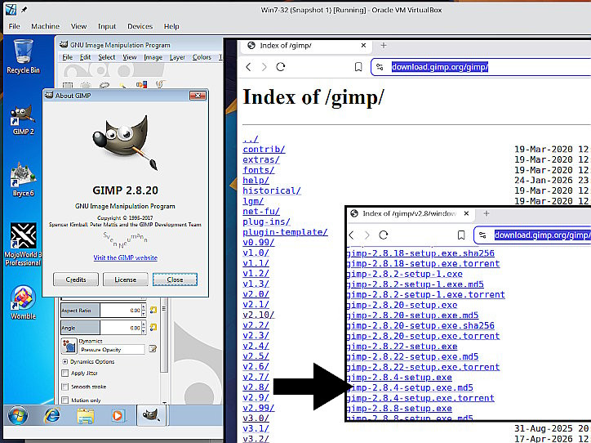Click back arrow in Index of /gimp/ browser
591x443 pixels.
(x=248, y=67)
